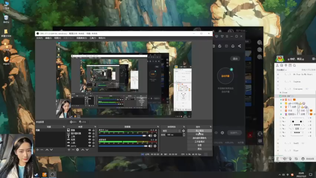Open the 渐变 transition dropdown
316x178 pixels.
coord(171,131)
